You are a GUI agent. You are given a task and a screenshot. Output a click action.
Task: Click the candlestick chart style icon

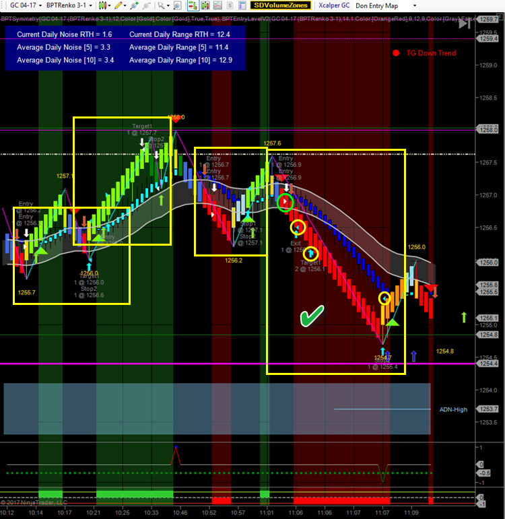102,5
